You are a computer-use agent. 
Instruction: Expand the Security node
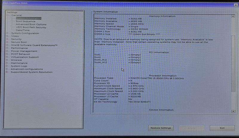click(x=7, y=39)
